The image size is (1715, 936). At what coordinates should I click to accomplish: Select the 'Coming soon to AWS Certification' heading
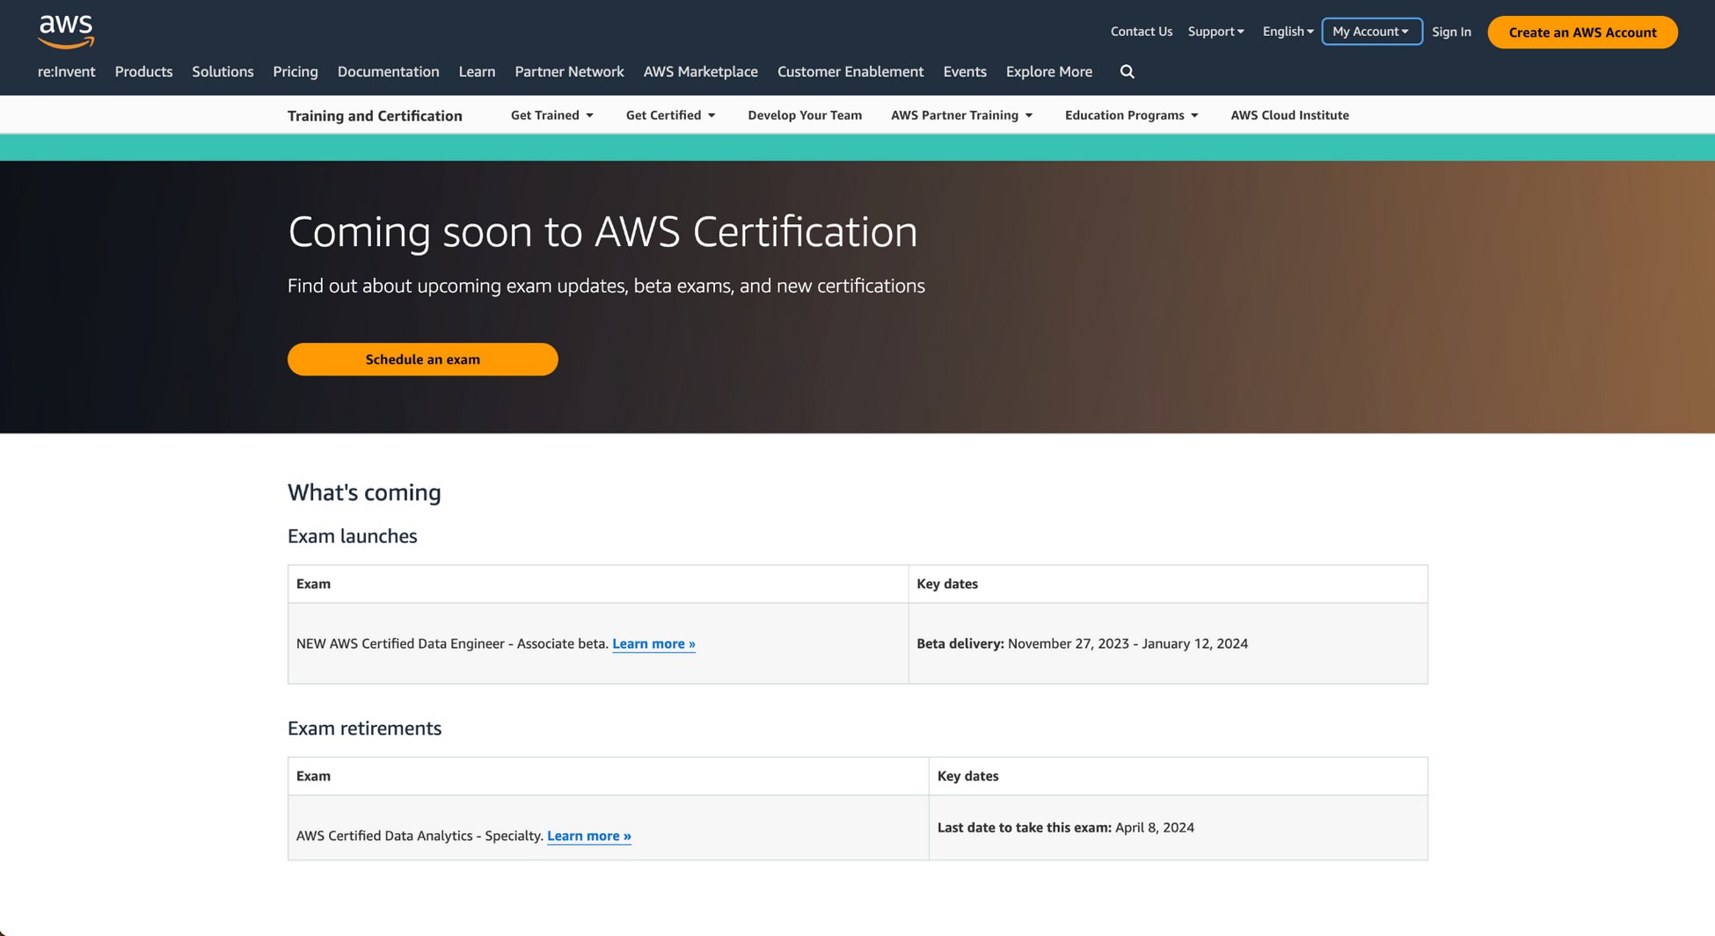tap(602, 232)
